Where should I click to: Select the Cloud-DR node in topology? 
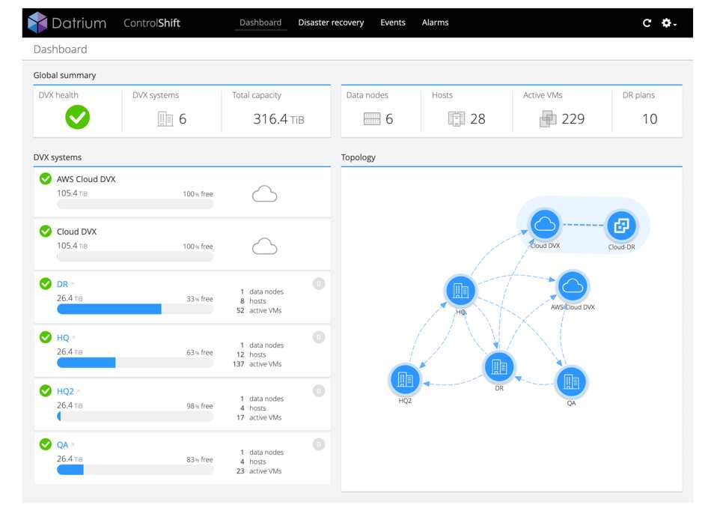(x=621, y=226)
